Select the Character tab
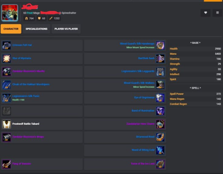This screenshot has height=174, width=223. point(11,29)
